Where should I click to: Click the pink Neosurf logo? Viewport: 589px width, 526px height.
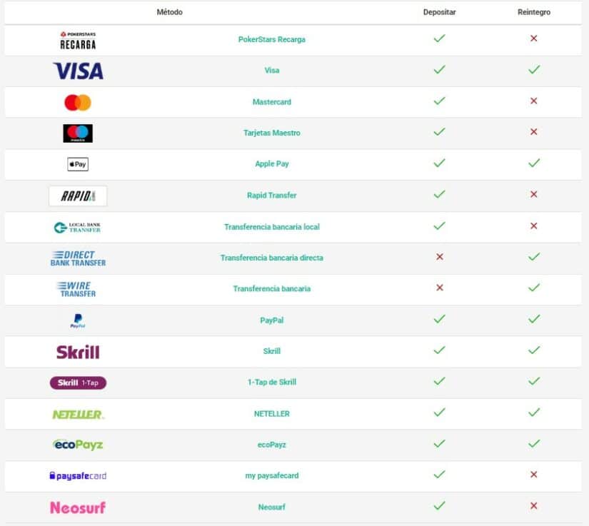pos(78,507)
